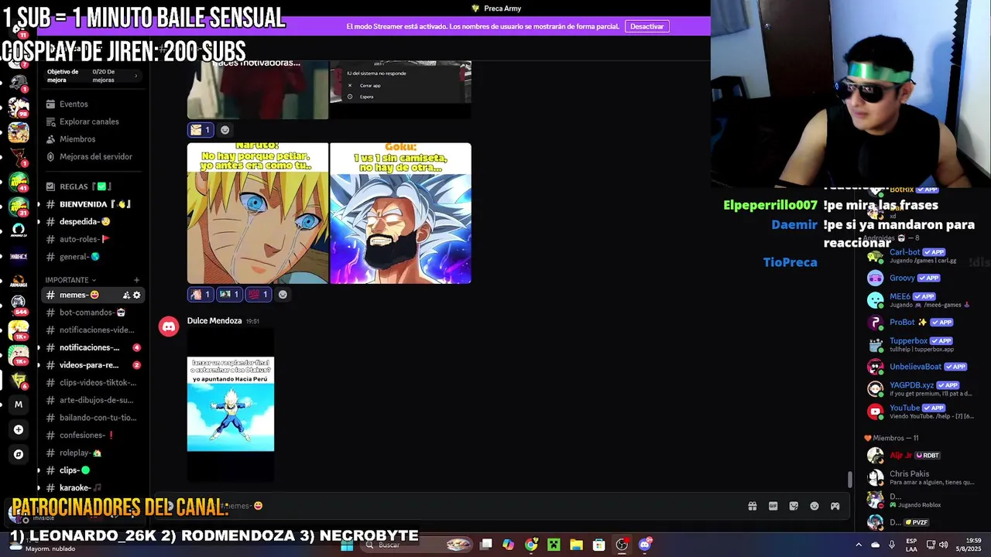This screenshot has width=991, height=557.
Task: Toggle the reaction under the top partial image
Action: point(200,130)
